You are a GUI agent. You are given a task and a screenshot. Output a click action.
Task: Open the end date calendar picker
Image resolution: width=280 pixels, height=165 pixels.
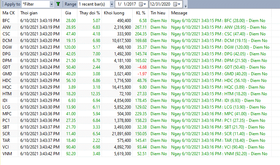(x=177, y=4)
